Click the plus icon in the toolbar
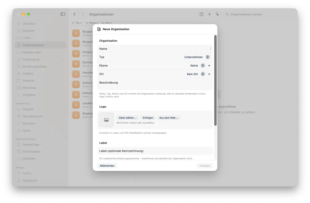Viewport: 310px width, 203px height. click(209, 14)
